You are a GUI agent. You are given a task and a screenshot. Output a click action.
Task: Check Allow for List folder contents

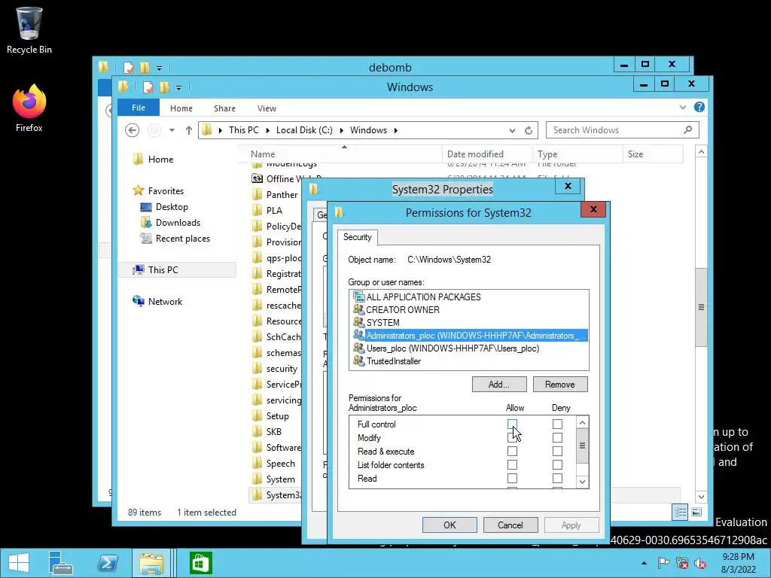click(x=512, y=464)
